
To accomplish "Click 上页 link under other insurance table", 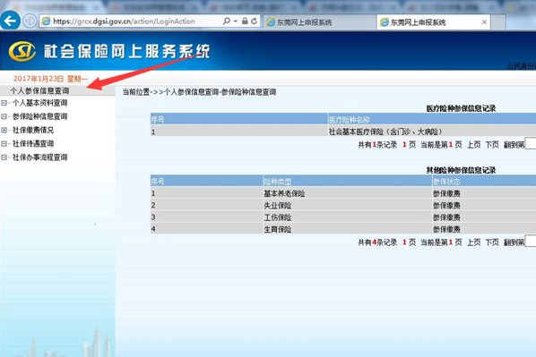I will [x=474, y=242].
